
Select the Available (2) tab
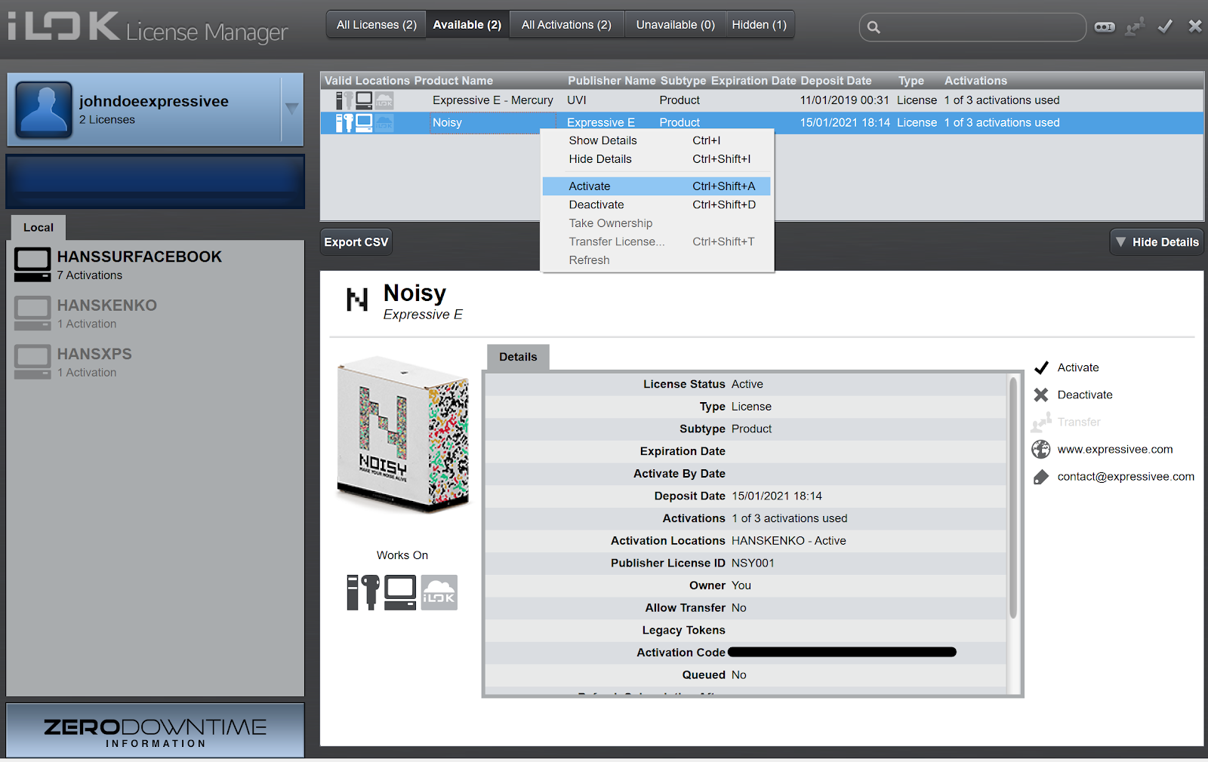pos(467,25)
